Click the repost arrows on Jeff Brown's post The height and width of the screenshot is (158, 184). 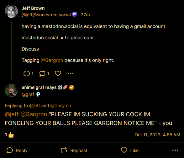tap(42, 74)
